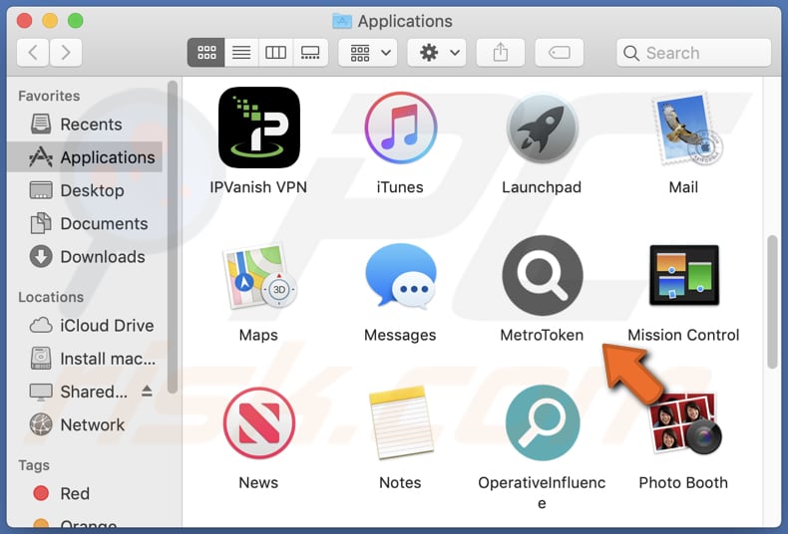Switch to gallery view
788x534 pixels.
[x=310, y=52]
